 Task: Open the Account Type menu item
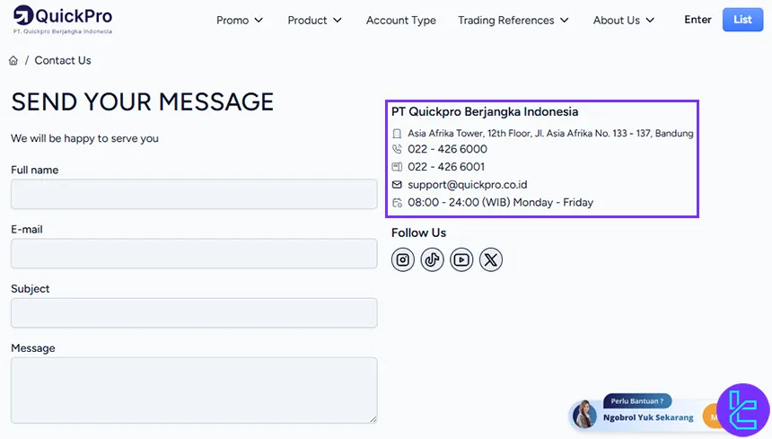click(400, 20)
